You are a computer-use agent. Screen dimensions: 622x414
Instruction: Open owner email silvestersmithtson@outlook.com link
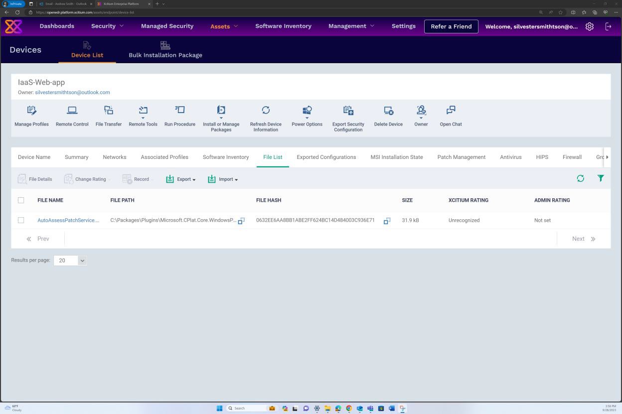(x=72, y=92)
